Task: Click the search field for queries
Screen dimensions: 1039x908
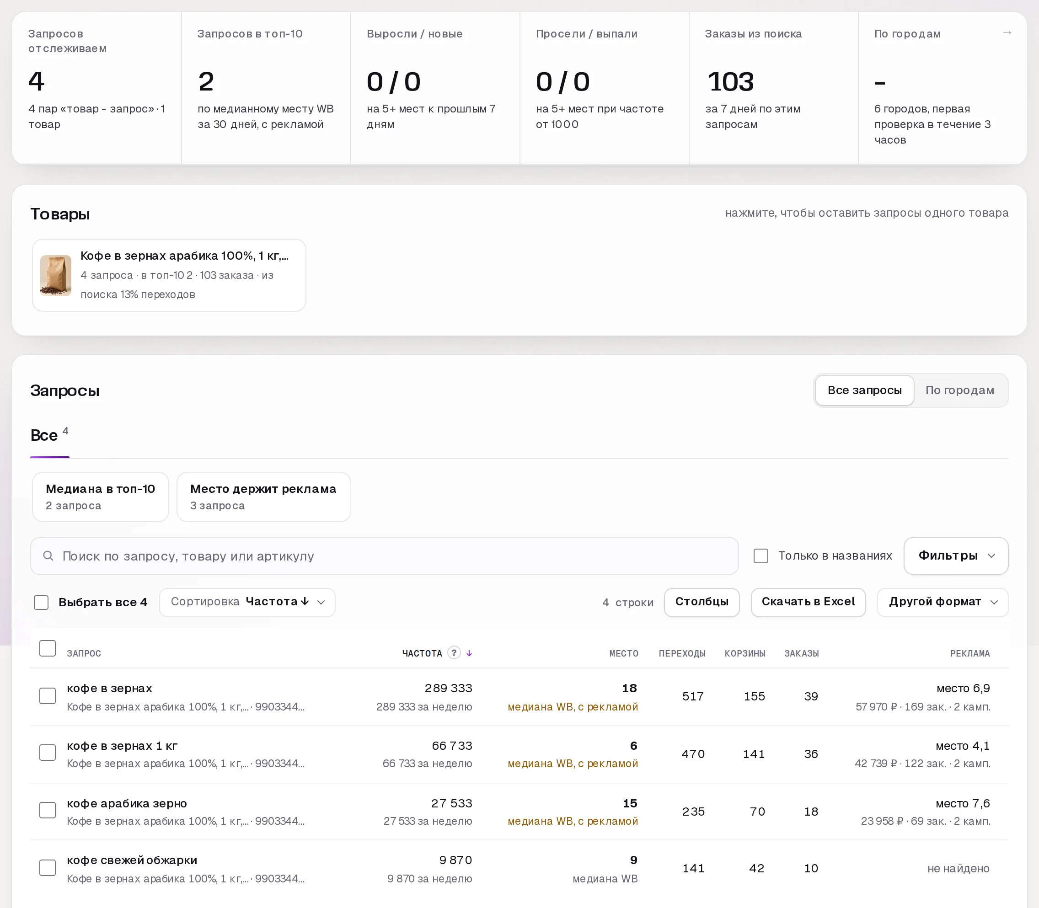Action: point(384,556)
